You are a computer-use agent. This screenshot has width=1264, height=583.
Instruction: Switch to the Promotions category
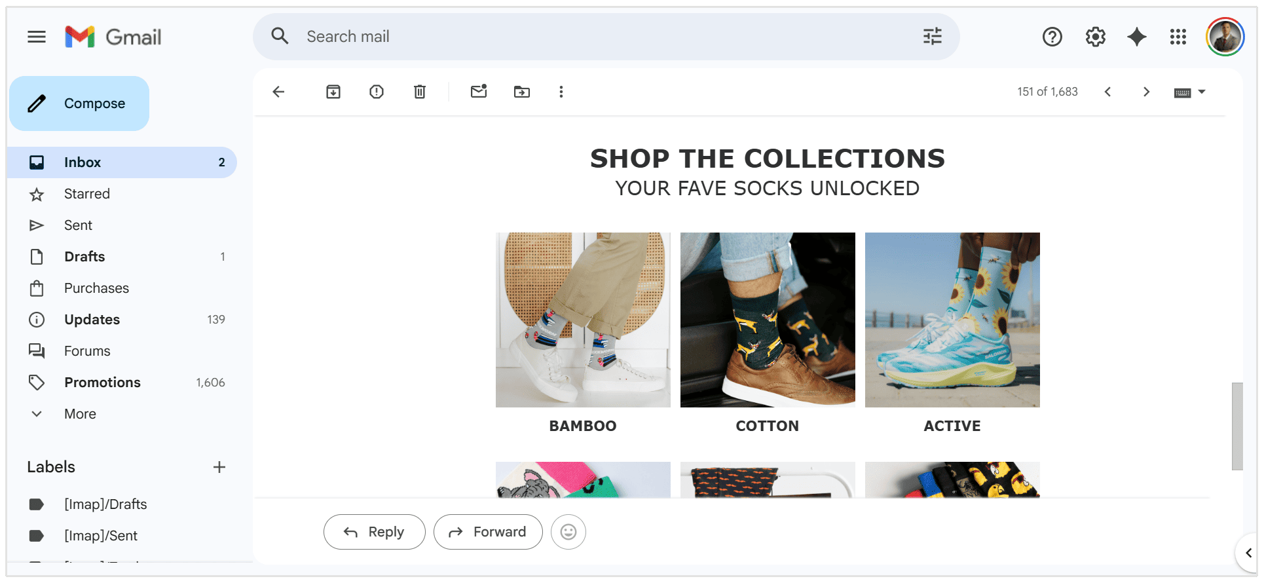102,382
